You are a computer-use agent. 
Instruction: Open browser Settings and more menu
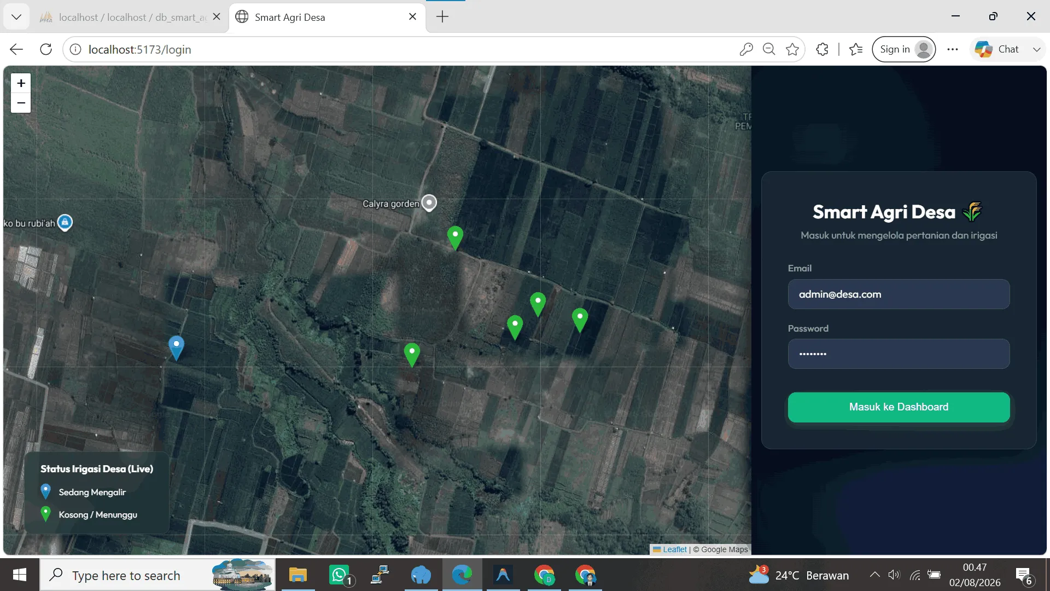[x=953, y=49]
